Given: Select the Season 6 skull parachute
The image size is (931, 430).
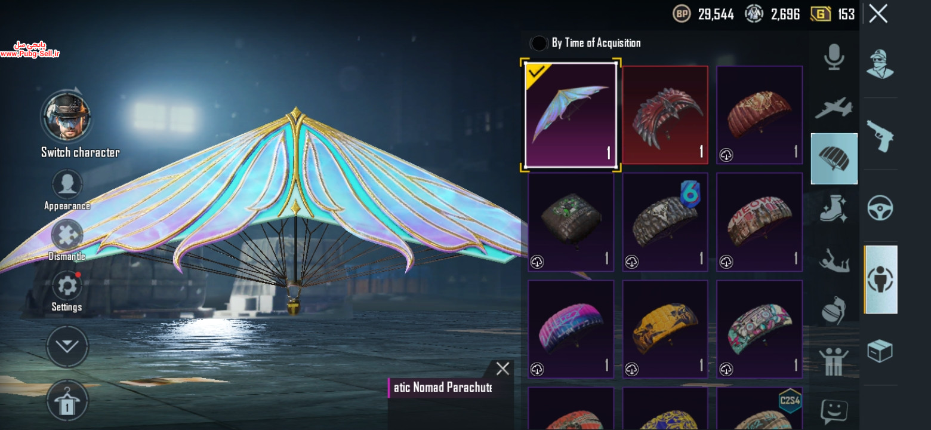Looking at the screenshot, I should [x=665, y=222].
